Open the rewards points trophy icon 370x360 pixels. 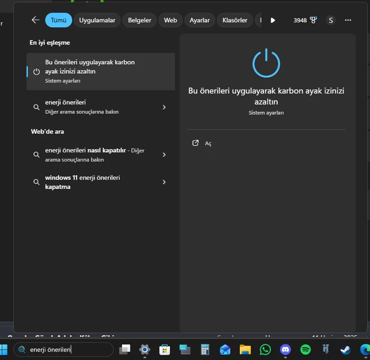313,20
